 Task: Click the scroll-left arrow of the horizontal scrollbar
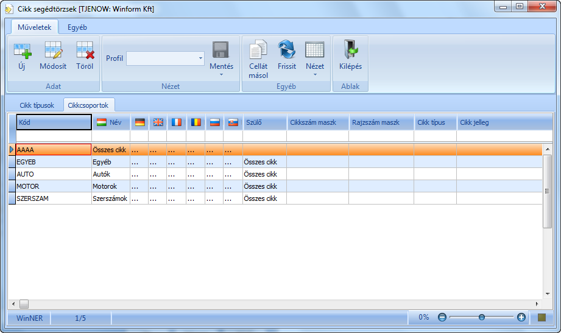click(x=13, y=304)
